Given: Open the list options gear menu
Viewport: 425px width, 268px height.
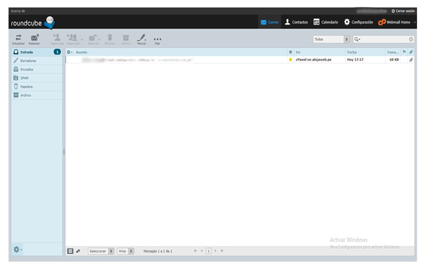Looking at the screenshot, I should tap(70, 52).
